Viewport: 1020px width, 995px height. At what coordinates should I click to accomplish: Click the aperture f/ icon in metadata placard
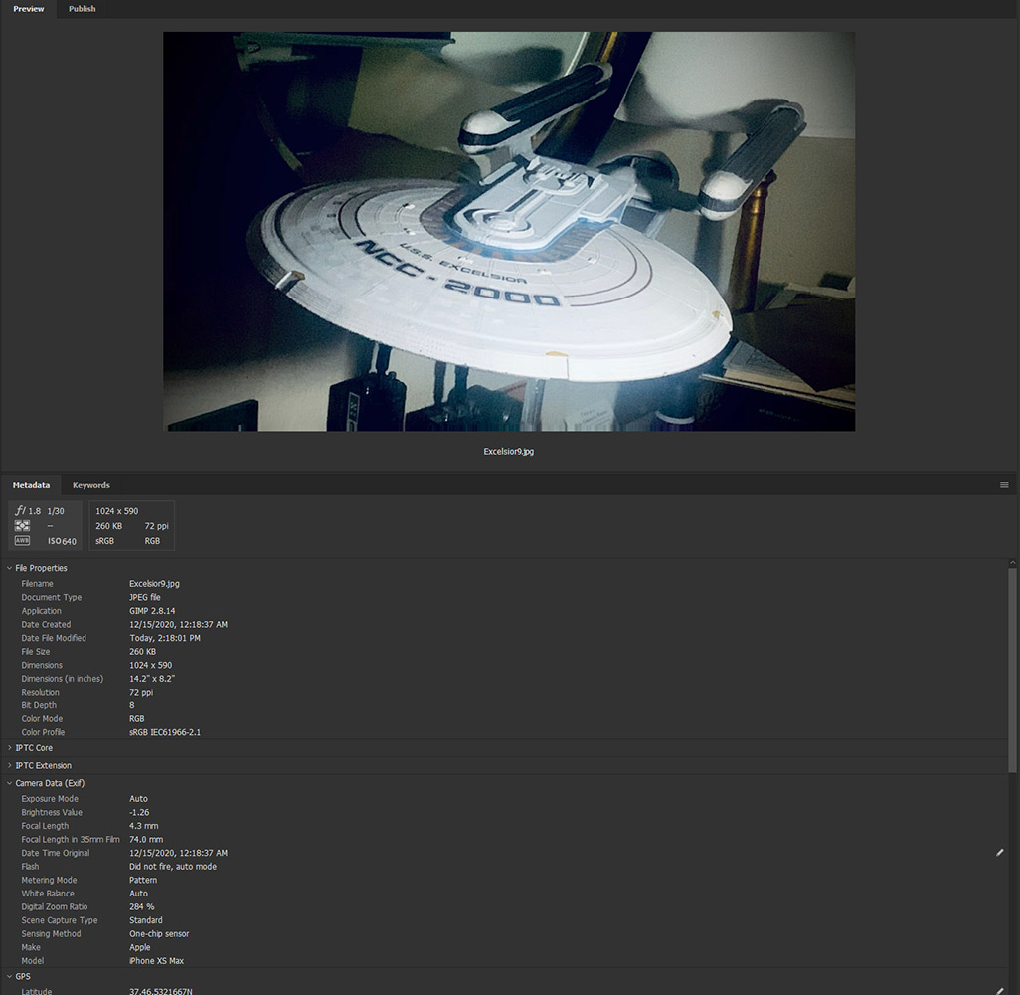click(21, 511)
